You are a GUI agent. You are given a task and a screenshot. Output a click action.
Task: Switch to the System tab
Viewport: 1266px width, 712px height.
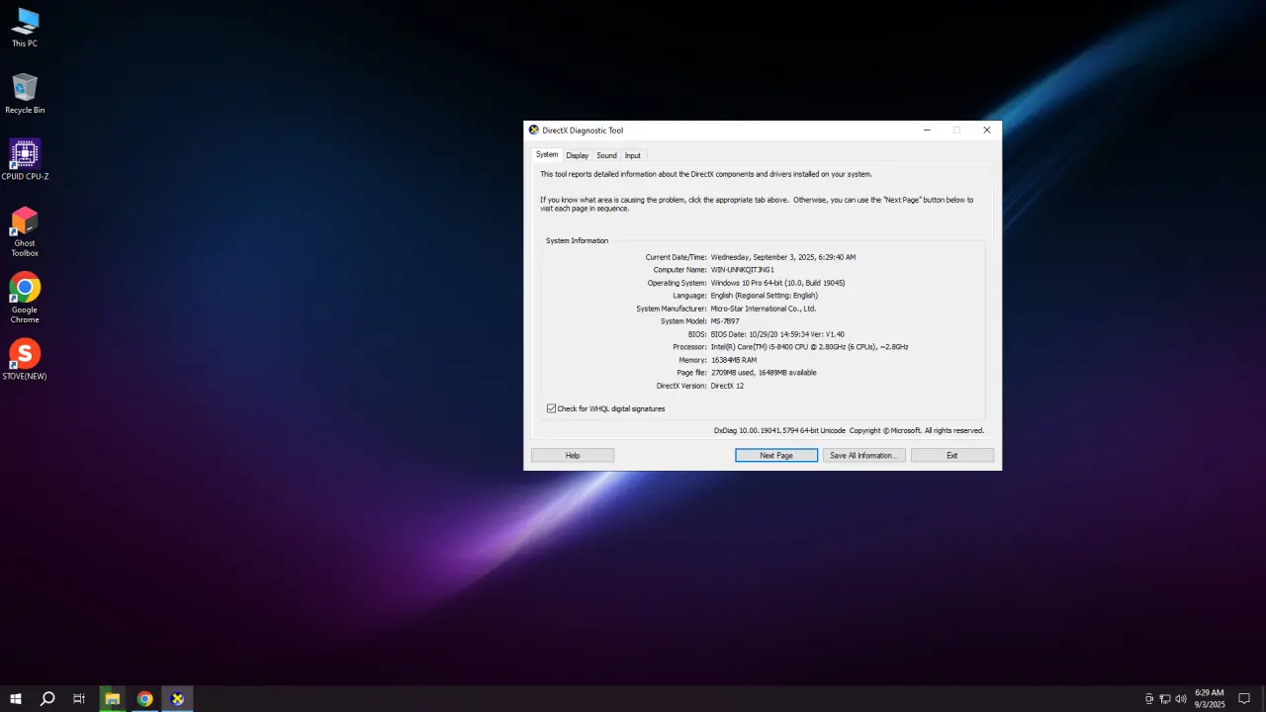(x=547, y=155)
